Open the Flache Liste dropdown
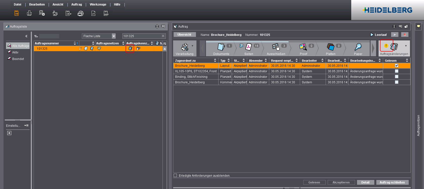424x189 pixels. (x=114, y=36)
